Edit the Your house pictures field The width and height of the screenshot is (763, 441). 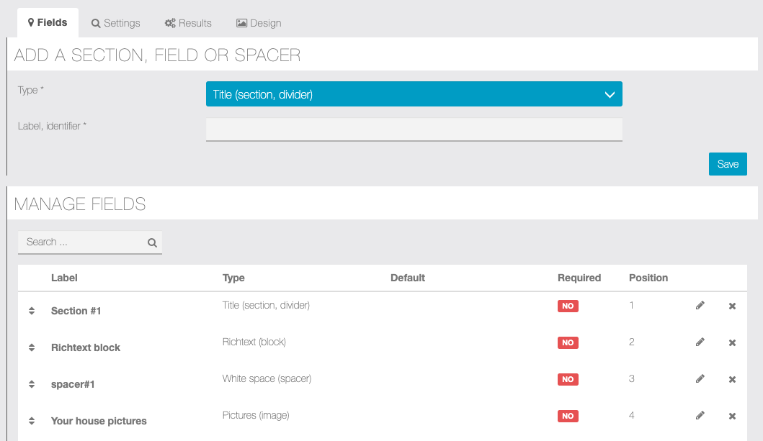point(700,416)
